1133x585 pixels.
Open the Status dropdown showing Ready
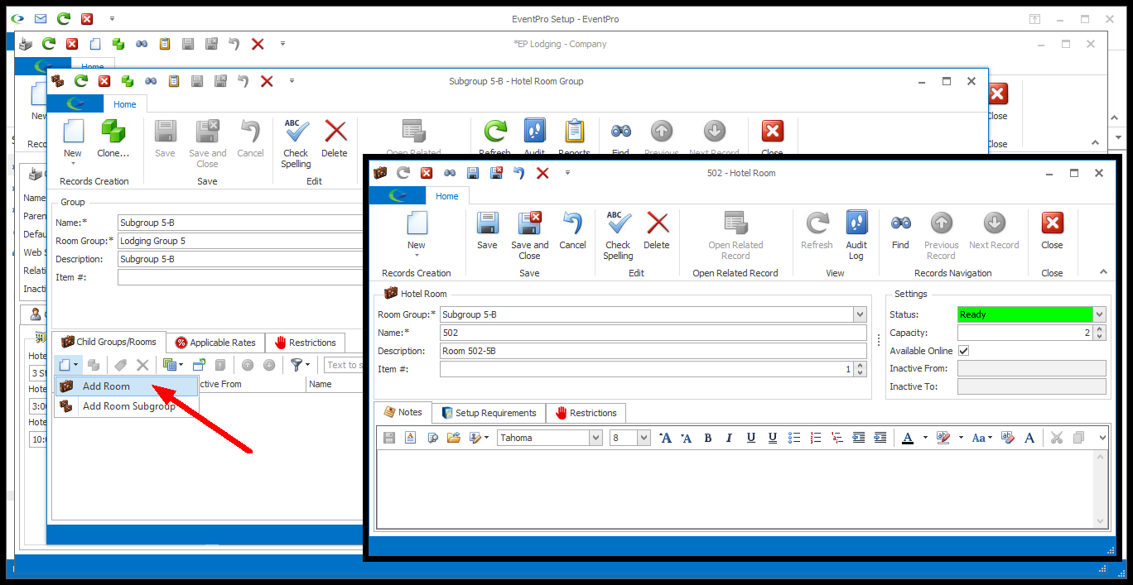tap(1099, 314)
